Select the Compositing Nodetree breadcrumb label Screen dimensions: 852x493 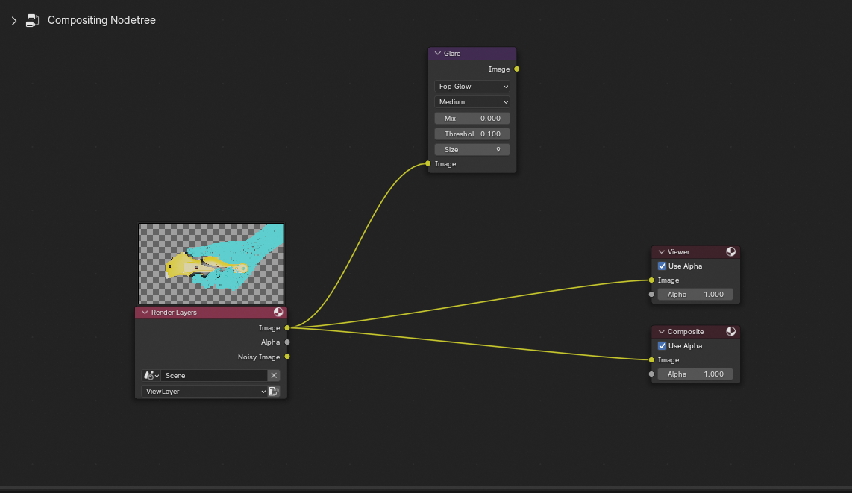click(x=101, y=20)
